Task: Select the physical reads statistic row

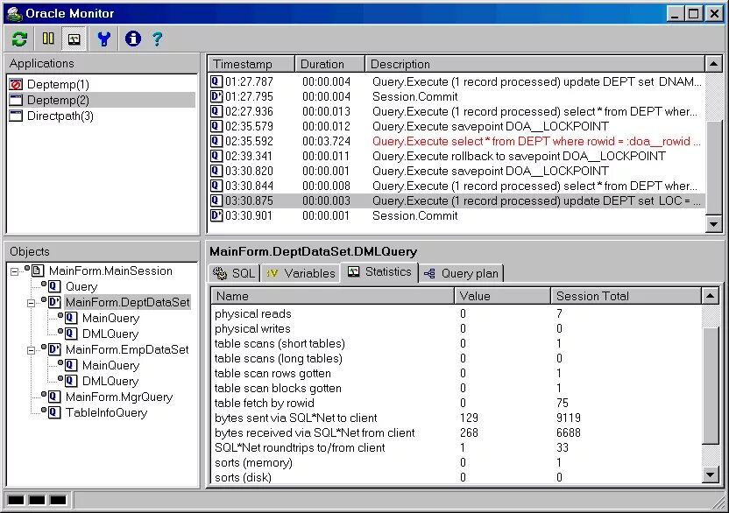Action: coord(457,314)
